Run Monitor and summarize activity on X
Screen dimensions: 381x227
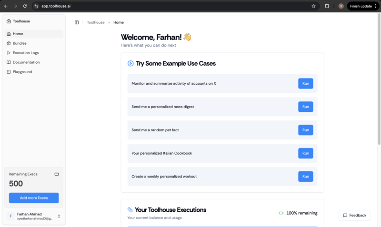tap(305, 83)
